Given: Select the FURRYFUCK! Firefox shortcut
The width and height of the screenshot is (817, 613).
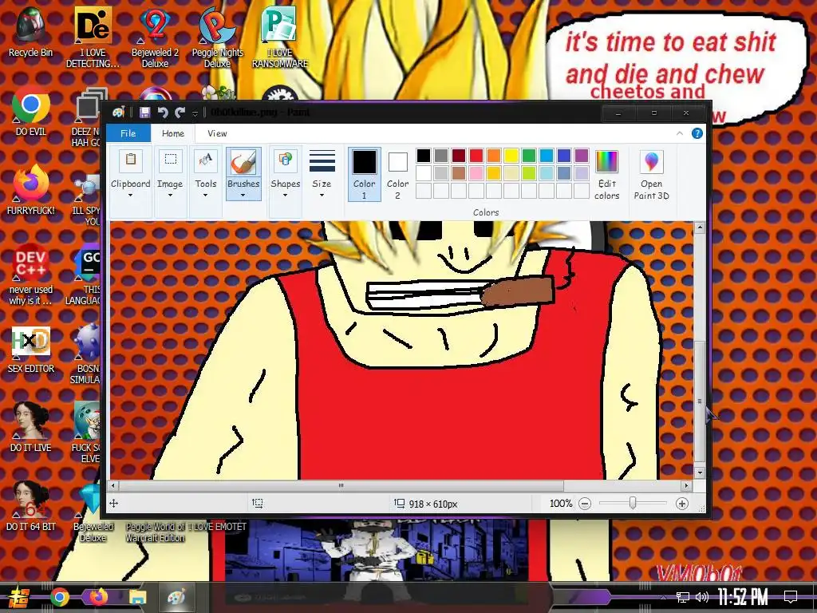Looking at the screenshot, I should tap(31, 191).
